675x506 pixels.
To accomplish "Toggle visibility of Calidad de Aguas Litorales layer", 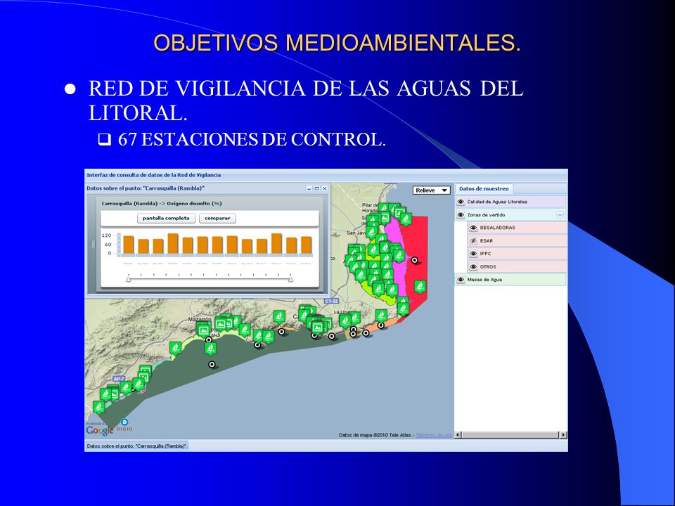I will pos(461,202).
